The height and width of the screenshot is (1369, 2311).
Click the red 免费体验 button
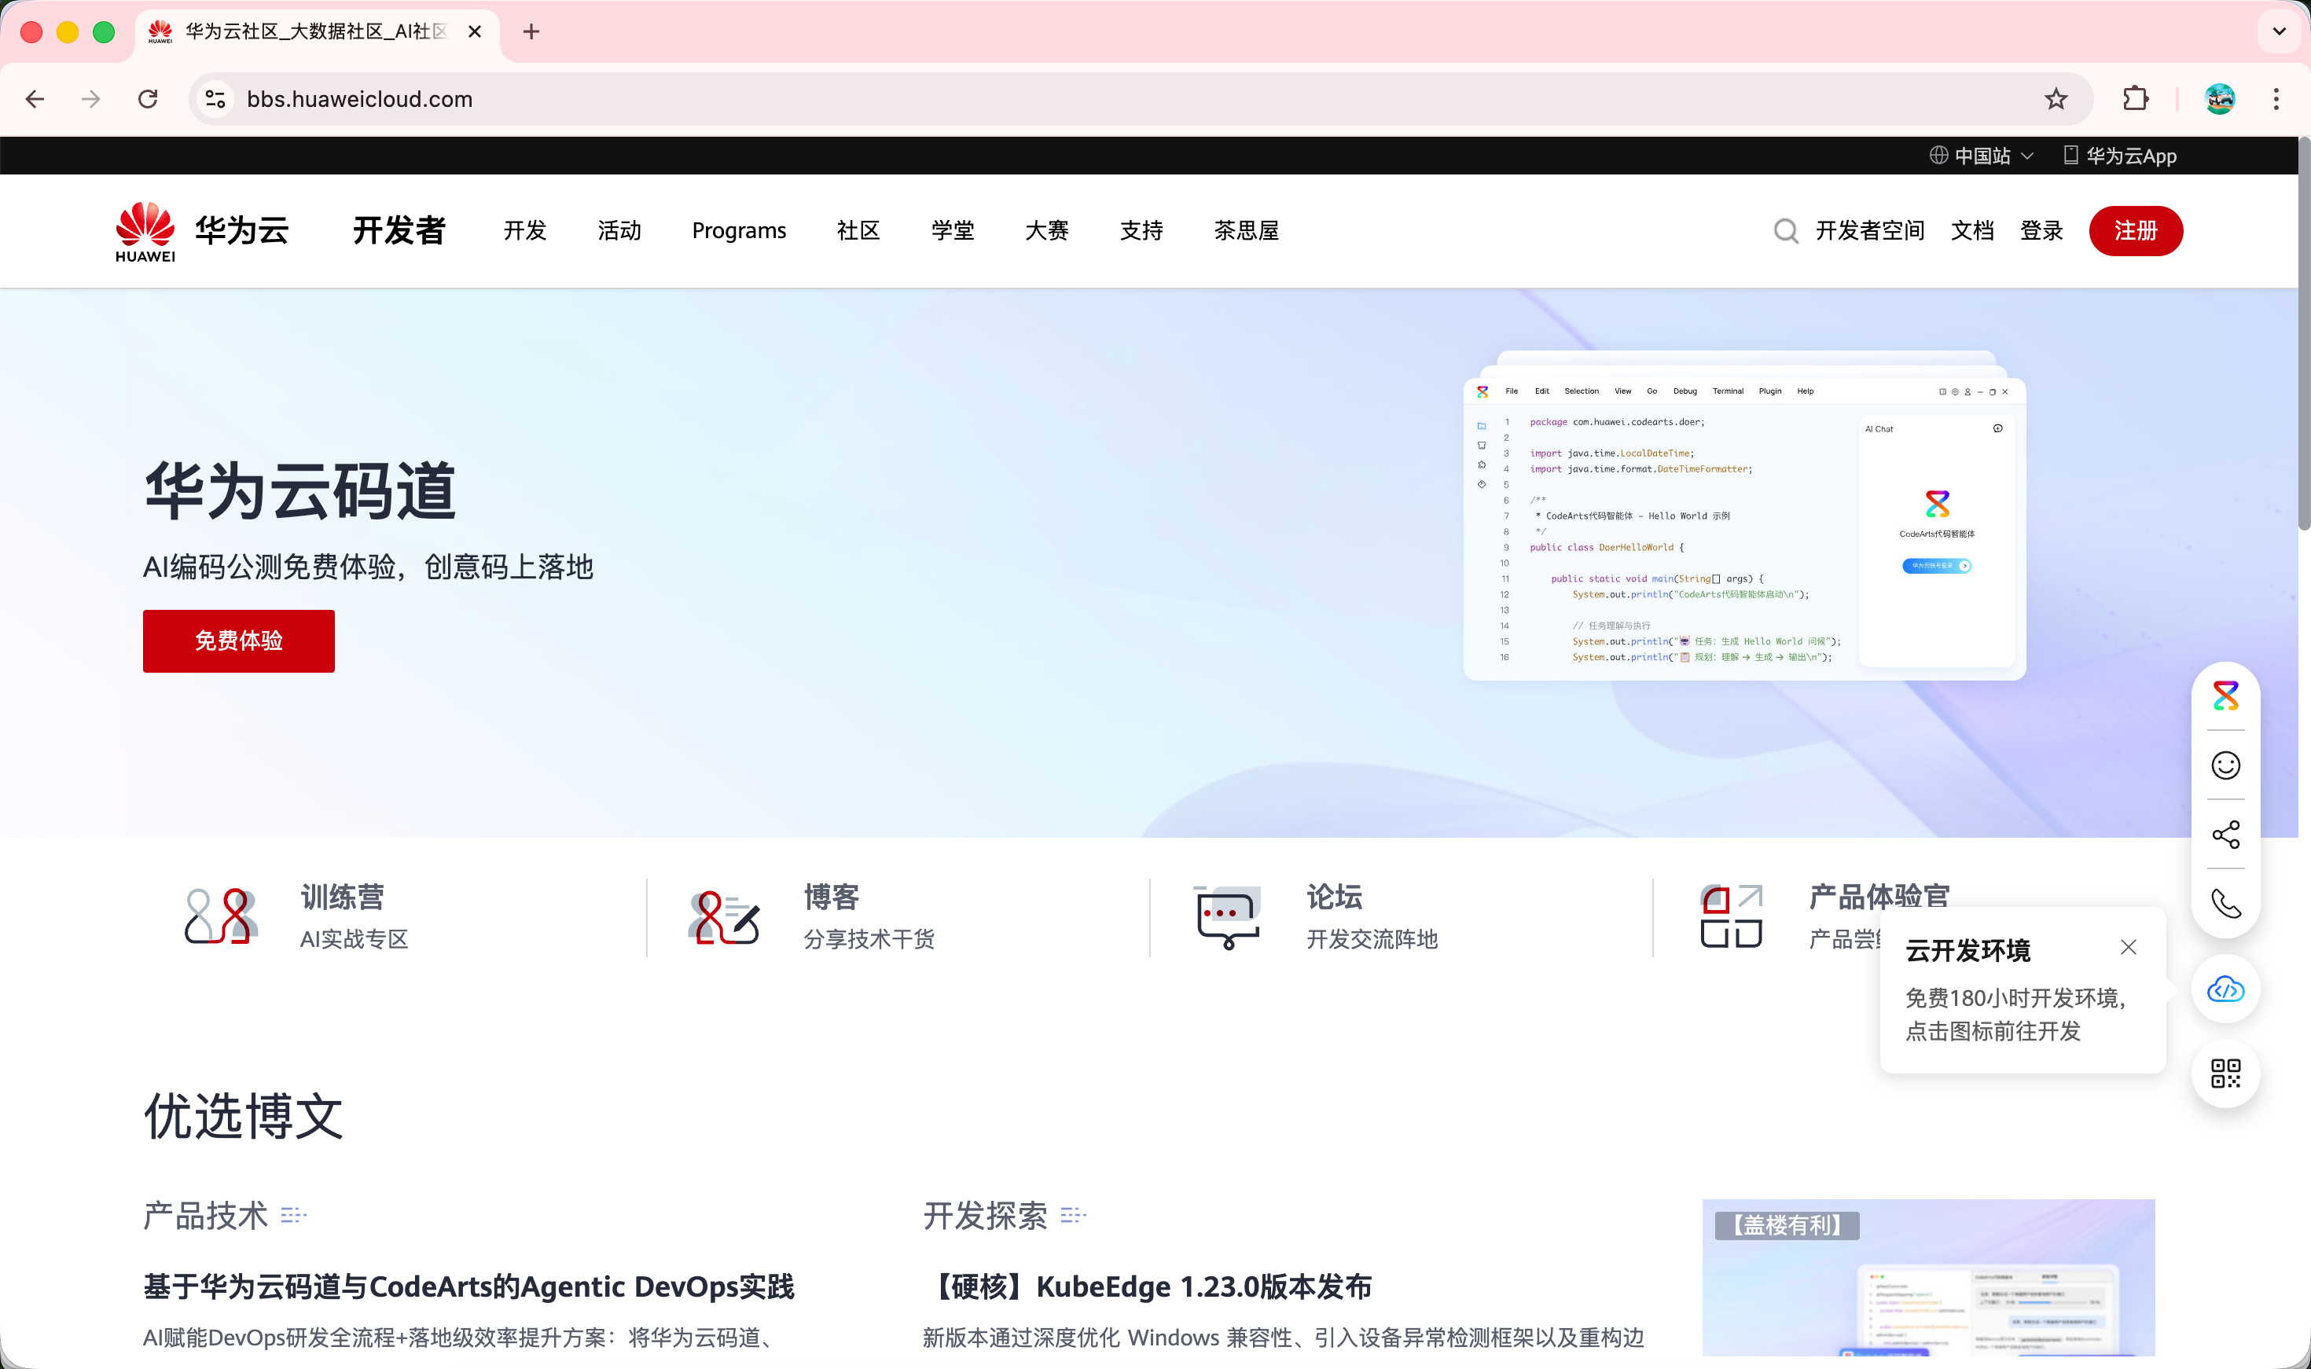coord(238,640)
